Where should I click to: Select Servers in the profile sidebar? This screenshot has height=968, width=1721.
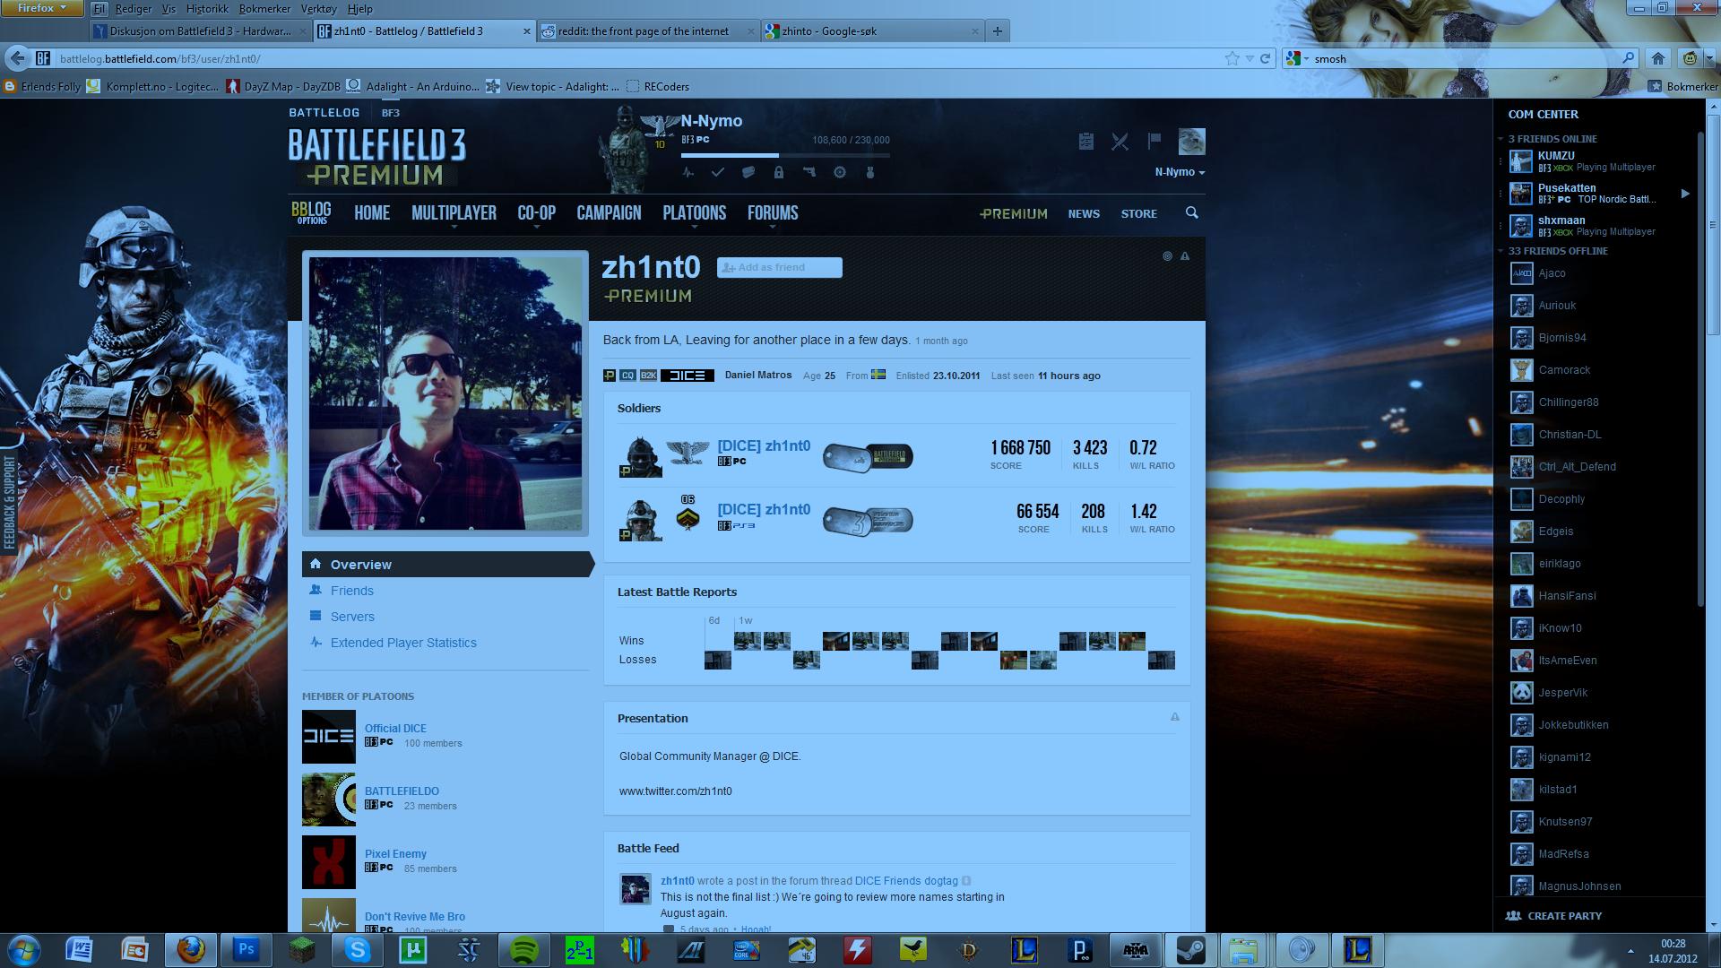(x=352, y=617)
